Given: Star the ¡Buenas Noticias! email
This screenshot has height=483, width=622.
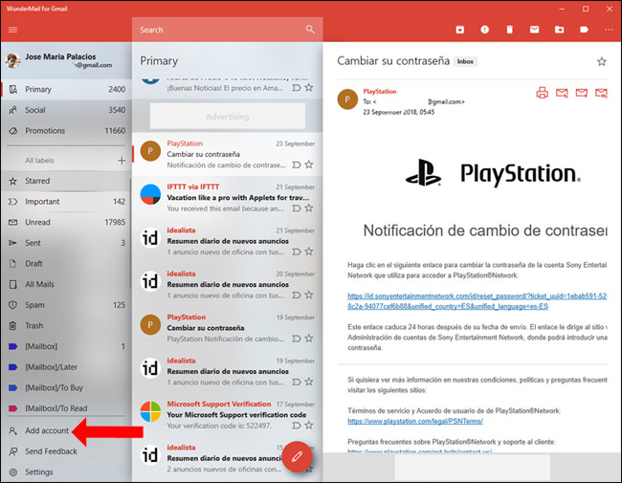Looking at the screenshot, I should 309,87.
